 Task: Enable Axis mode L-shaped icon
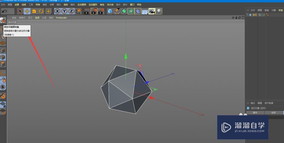pos(3,73)
